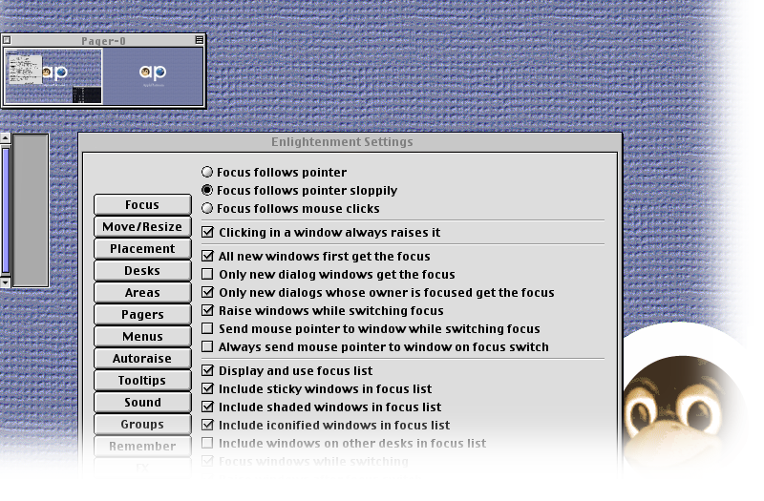Switch to first desktop area in Pager-0
The image size is (764, 501).
(x=53, y=76)
